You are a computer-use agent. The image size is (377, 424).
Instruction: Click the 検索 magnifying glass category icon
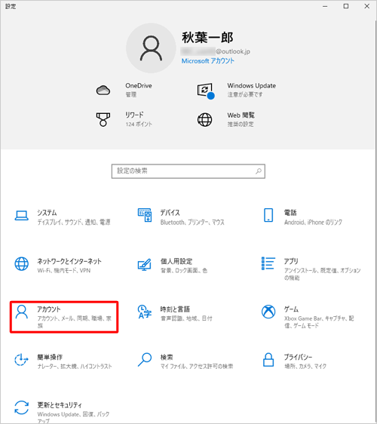point(145,360)
